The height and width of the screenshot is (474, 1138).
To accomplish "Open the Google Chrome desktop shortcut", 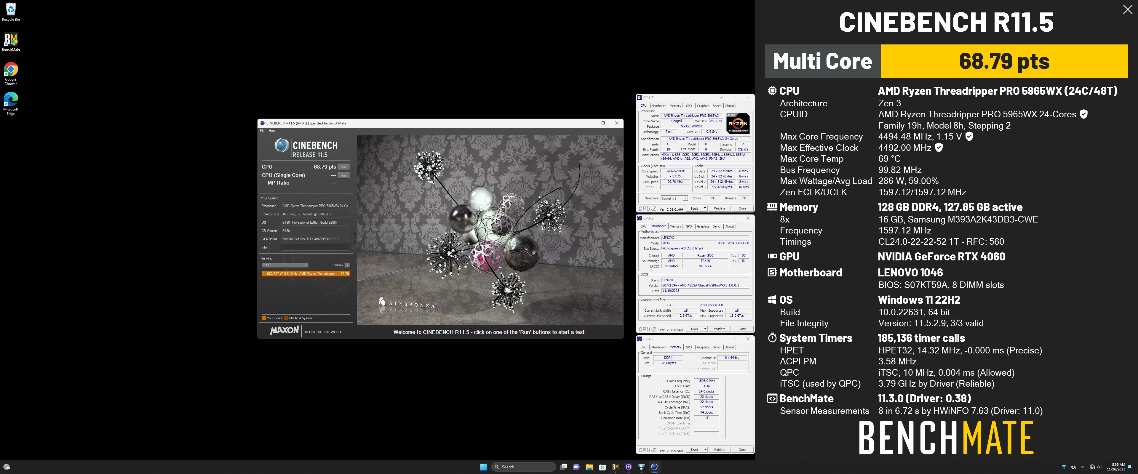I will coord(11,74).
